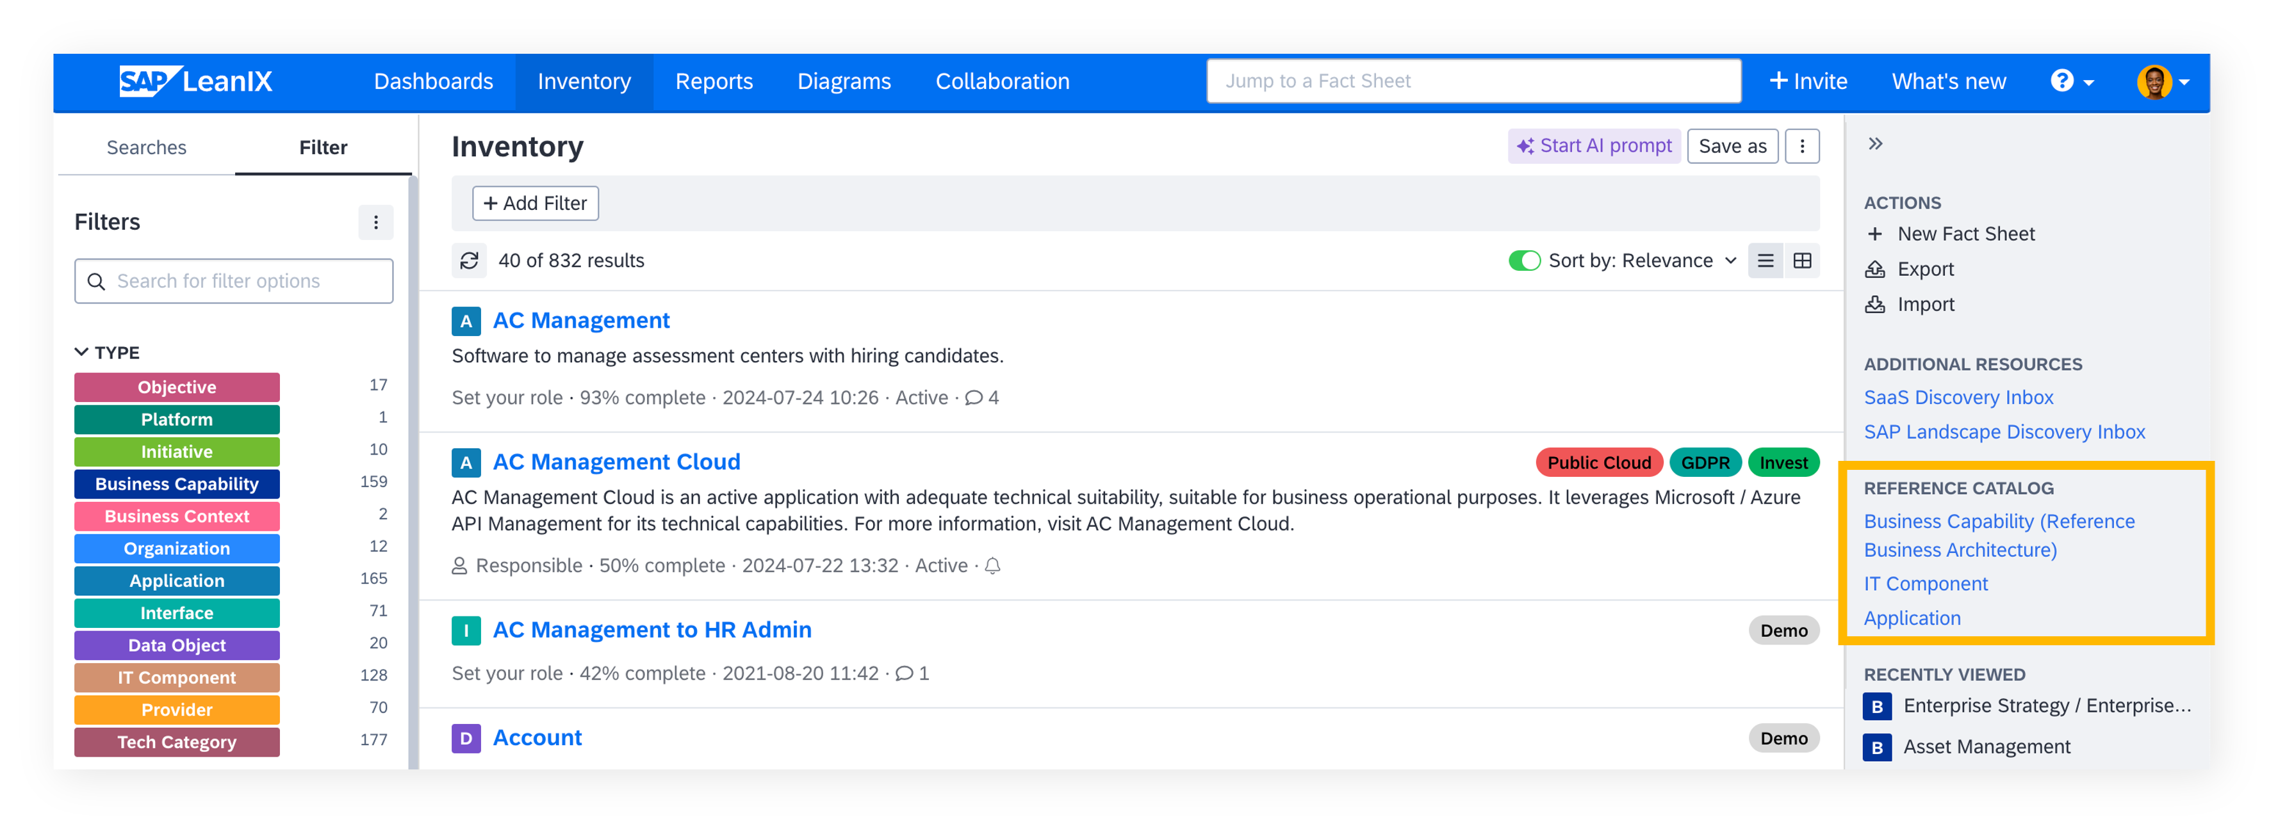The image size is (2278, 836).
Task: Open the help question mark menu
Action: (x=2071, y=81)
